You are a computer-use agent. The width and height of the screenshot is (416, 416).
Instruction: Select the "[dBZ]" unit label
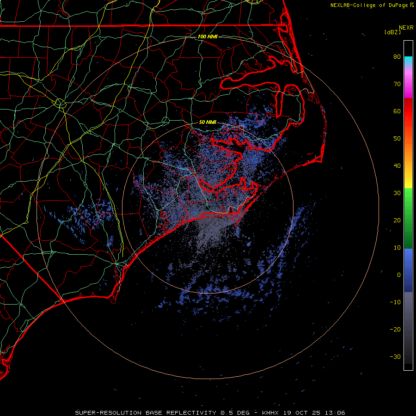[392, 32]
